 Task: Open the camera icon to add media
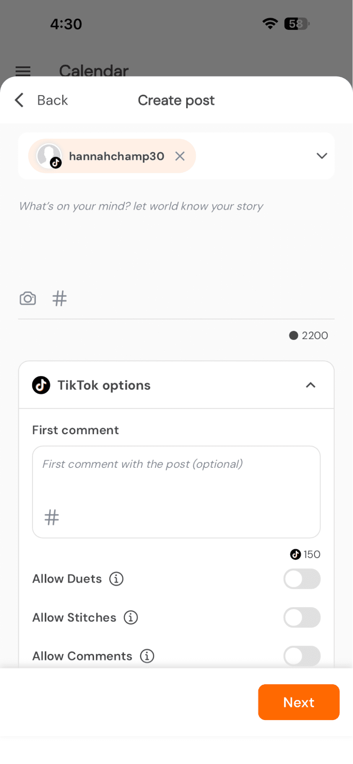click(x=27, y=298)
